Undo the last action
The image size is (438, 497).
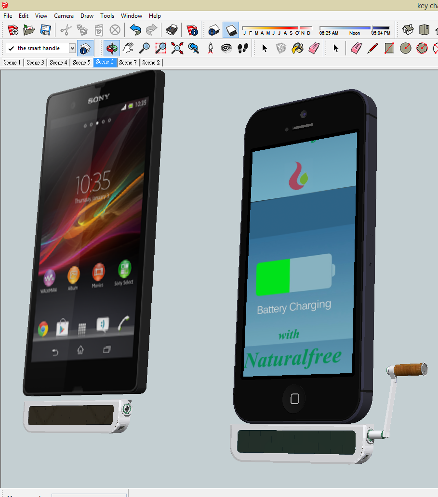[x=135, y=30]
